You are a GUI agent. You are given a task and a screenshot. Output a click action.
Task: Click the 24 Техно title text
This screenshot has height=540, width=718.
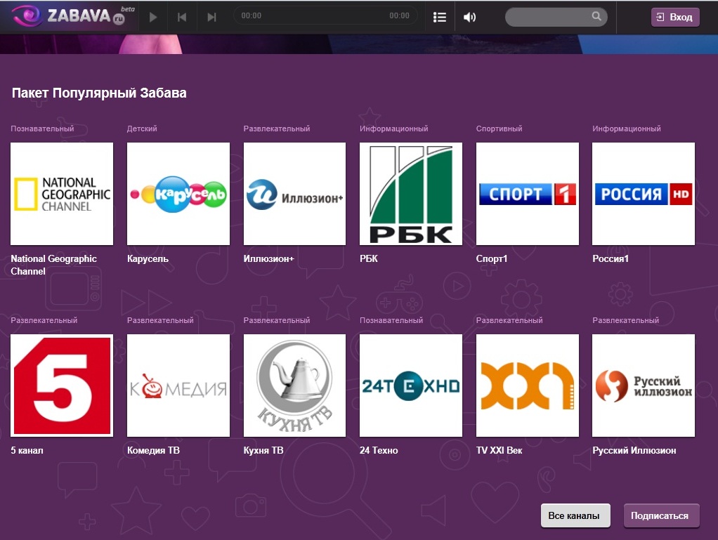tap(379, 451)
